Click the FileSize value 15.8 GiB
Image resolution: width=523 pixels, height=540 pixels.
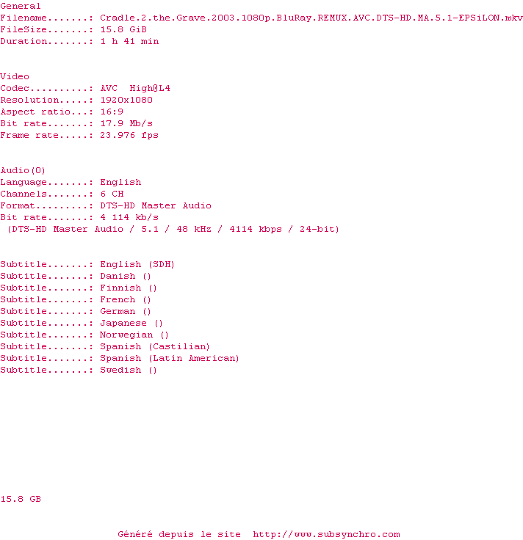coord(123,29)
